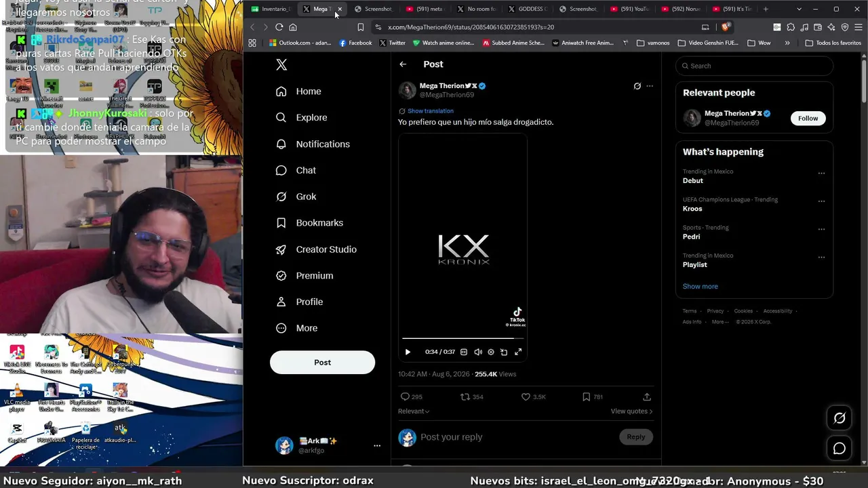Open the post's three-dot options menu
The image size is (868, 488).
[650, 86]
